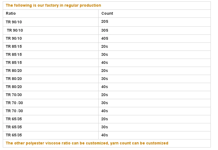Click the TR 85/15 ratio cell with 20s
This screenshot has width=218, height=150.
(x=14, y=46)
